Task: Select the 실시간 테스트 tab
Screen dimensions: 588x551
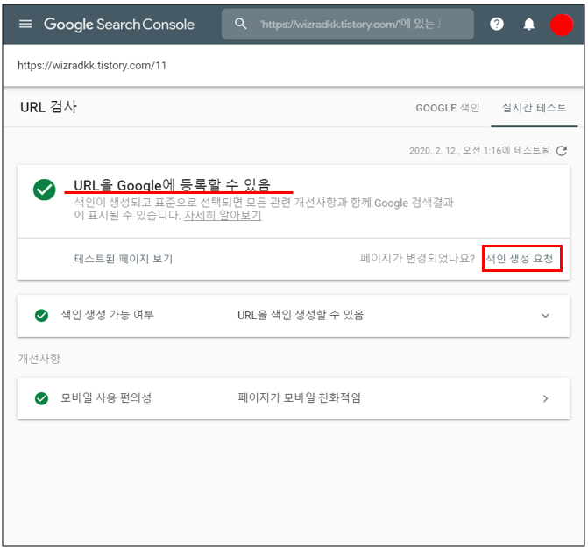Action: click(x=534, y=108)
